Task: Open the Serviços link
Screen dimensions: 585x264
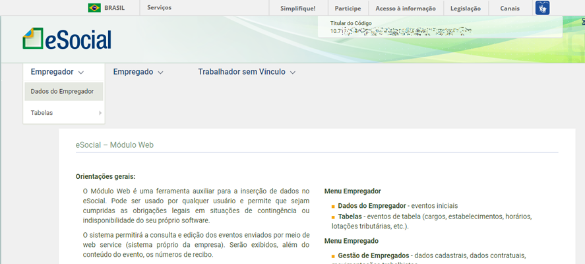Action: pos(160,7)
